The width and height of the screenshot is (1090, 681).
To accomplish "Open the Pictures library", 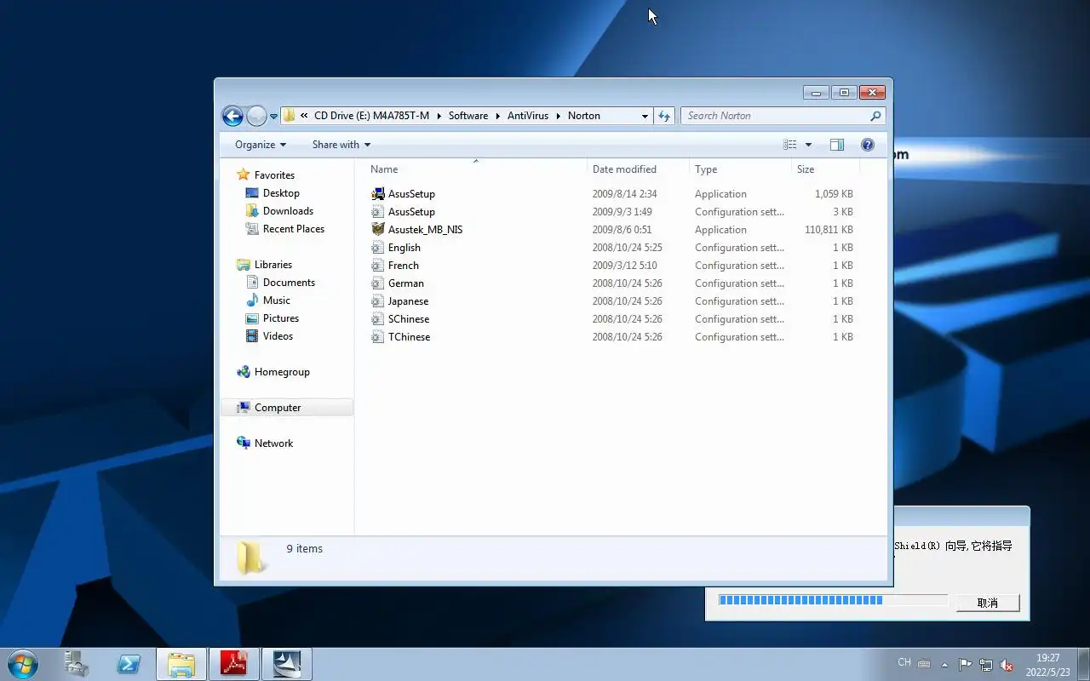I will click(281, 318).
